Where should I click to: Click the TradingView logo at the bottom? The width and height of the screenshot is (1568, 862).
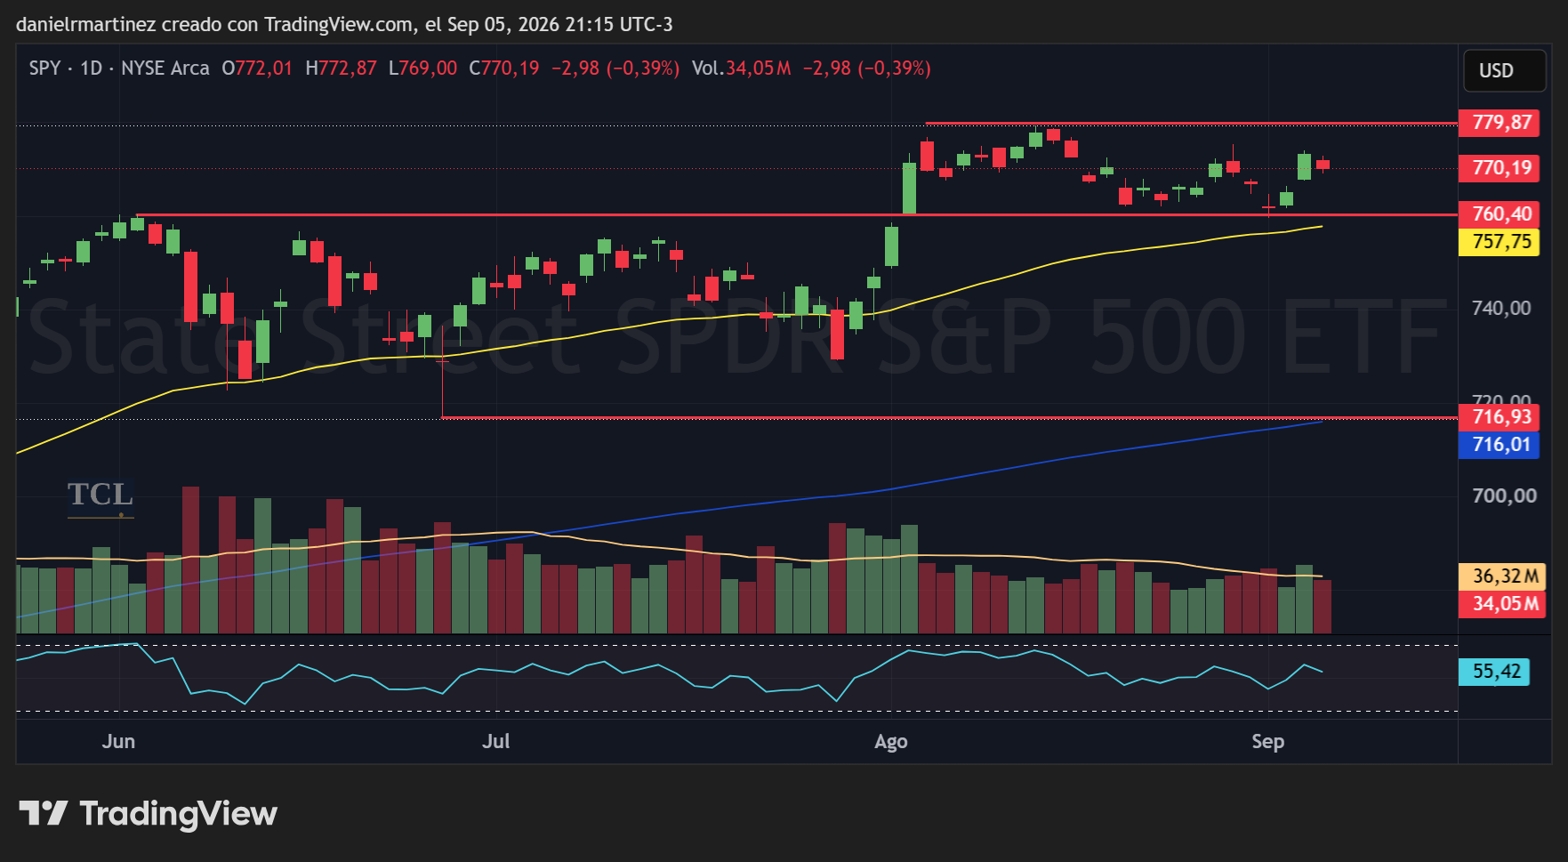(x=148, y=813)
